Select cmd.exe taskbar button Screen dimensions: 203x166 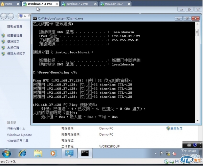(x=85, y=153)
